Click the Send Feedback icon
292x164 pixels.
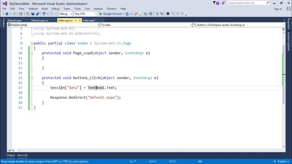point(224,3)
